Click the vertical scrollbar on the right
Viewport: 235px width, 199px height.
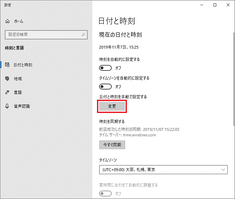[x=234, y=79]
